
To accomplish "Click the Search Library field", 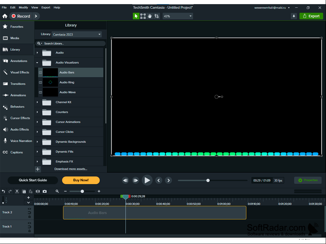I will pyautogui.click(x=71, y=43).
